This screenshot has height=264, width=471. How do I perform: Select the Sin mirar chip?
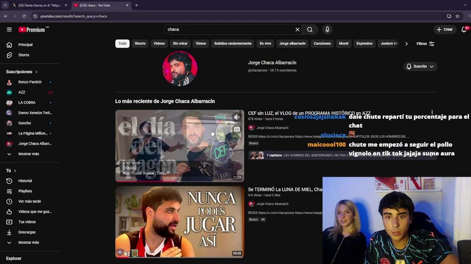point(180,44)
